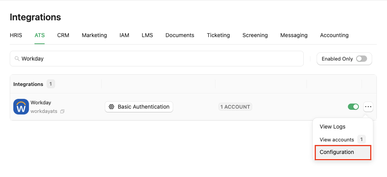Focus the Workday search field
The width and height of the screenshot is (387, 177).
tap(157, 59)
